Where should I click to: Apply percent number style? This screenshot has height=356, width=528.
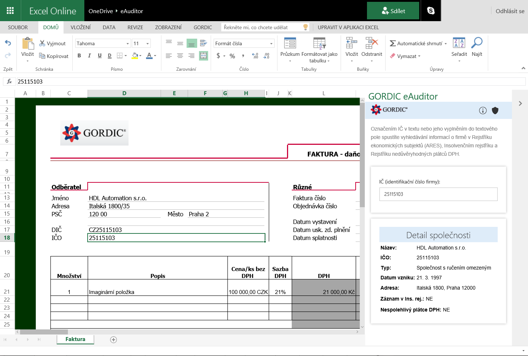point(232,56)
